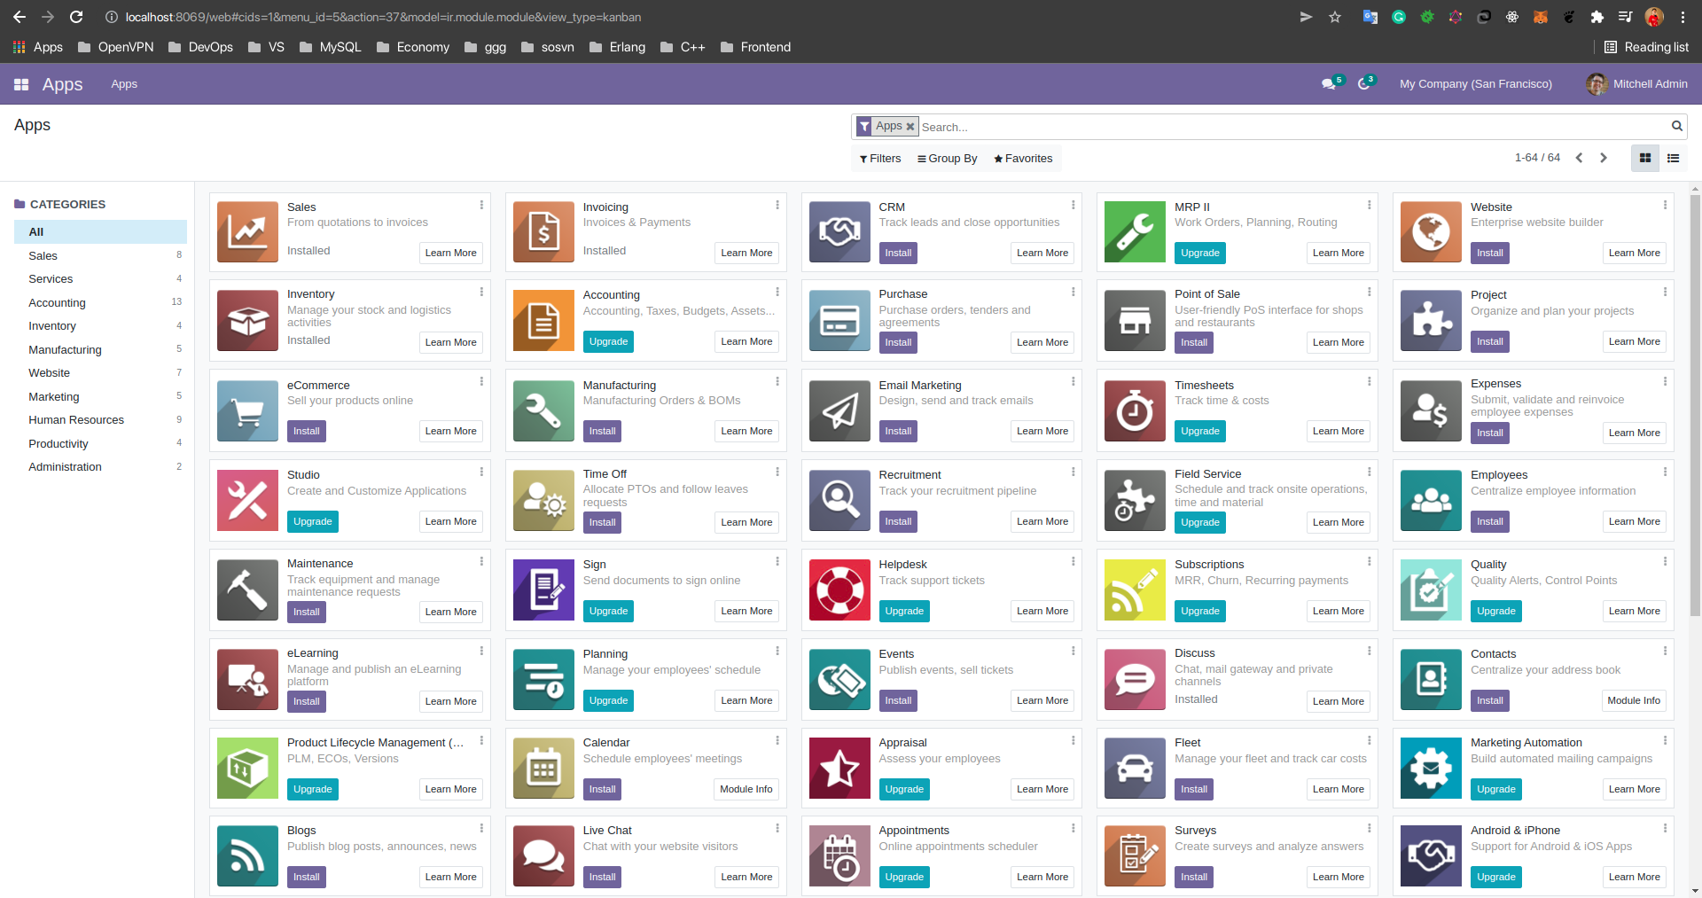Image resolution: width=1702 pixels, height=898 pixels.
Task: Click the Fleet car icon
Action: pos(1135,768)
